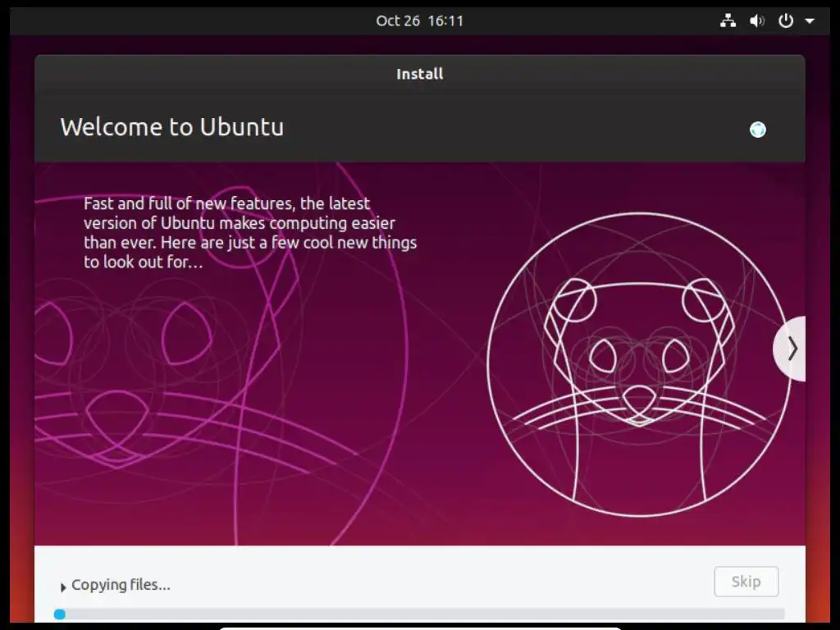This screenshot has height=630, width=840.
Task: Click the ermine mascot circle illustration
Action: click(639, 364)
